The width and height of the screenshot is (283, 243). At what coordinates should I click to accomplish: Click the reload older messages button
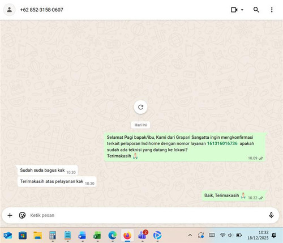140,107
